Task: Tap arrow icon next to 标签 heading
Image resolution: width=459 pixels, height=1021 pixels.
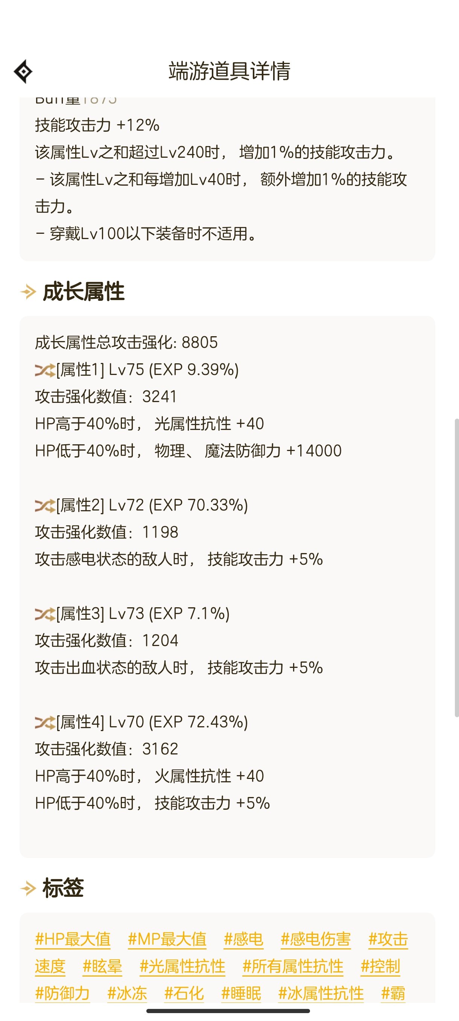Action: (x=28, y=888)
